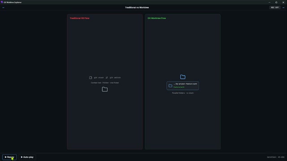This screenshot has width=287, height=161.
Task: Click the swap arrows icon before git switch
Action: click(107, 77)
